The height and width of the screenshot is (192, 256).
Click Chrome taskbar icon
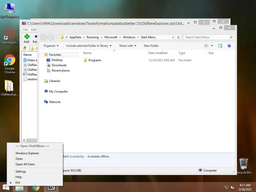click(36, 188)
